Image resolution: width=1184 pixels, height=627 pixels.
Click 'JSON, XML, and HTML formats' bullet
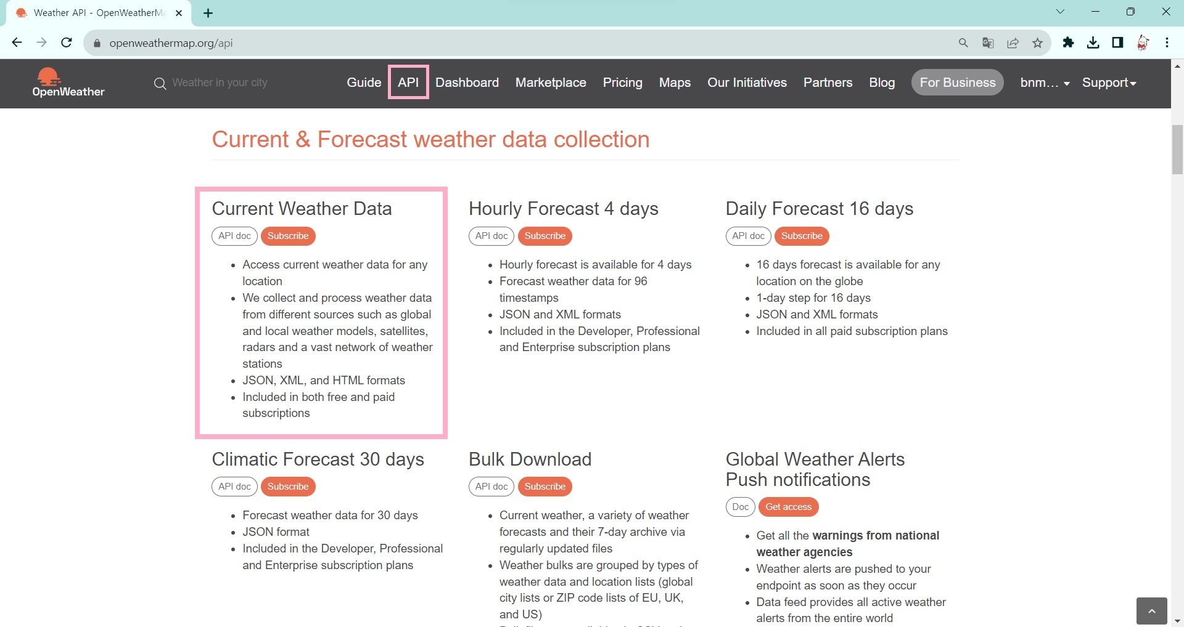point(324,381)
